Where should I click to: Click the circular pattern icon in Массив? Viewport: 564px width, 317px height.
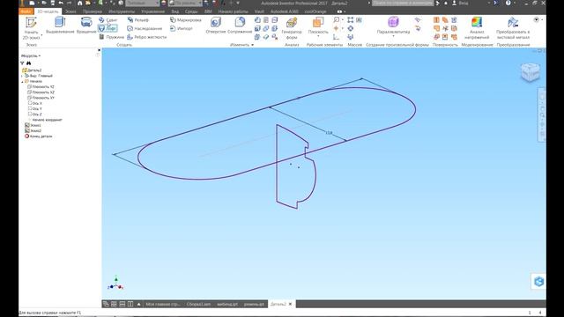(351, 28)
